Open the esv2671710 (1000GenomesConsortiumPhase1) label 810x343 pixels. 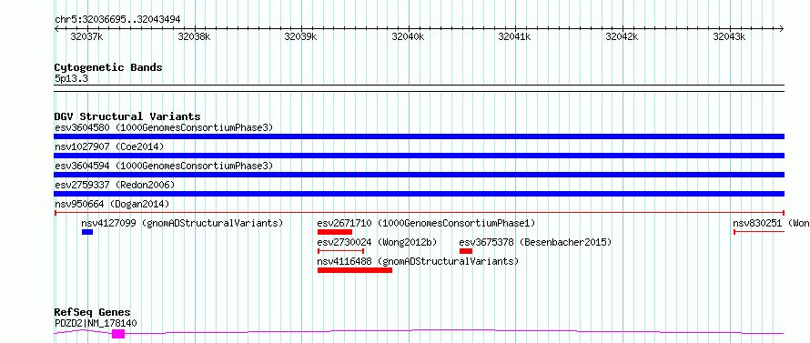tap(426, 223)
